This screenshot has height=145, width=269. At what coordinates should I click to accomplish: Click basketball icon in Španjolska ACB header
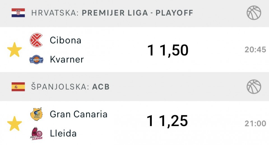(x=254, y=87)
